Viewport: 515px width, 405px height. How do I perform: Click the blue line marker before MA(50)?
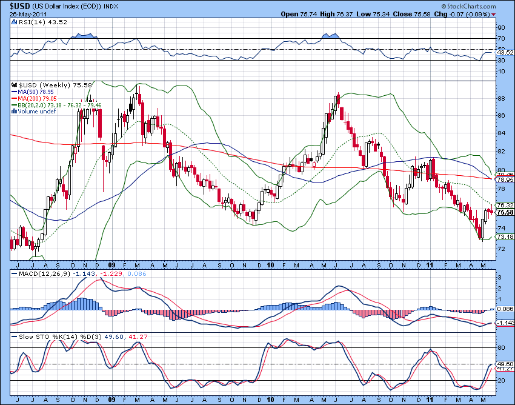click(x=14, y=92)
